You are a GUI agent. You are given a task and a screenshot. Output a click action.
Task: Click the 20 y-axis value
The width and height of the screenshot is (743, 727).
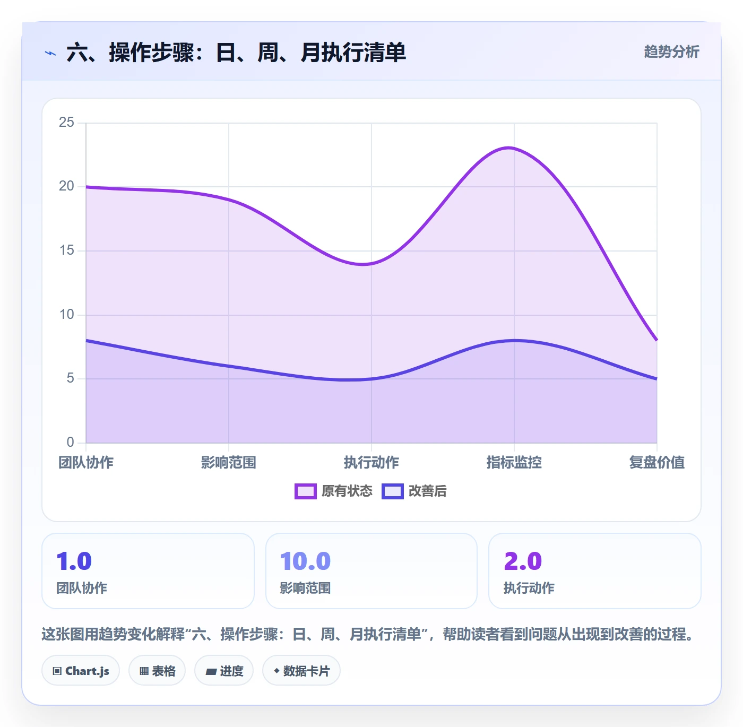click(x=67, y=186)
